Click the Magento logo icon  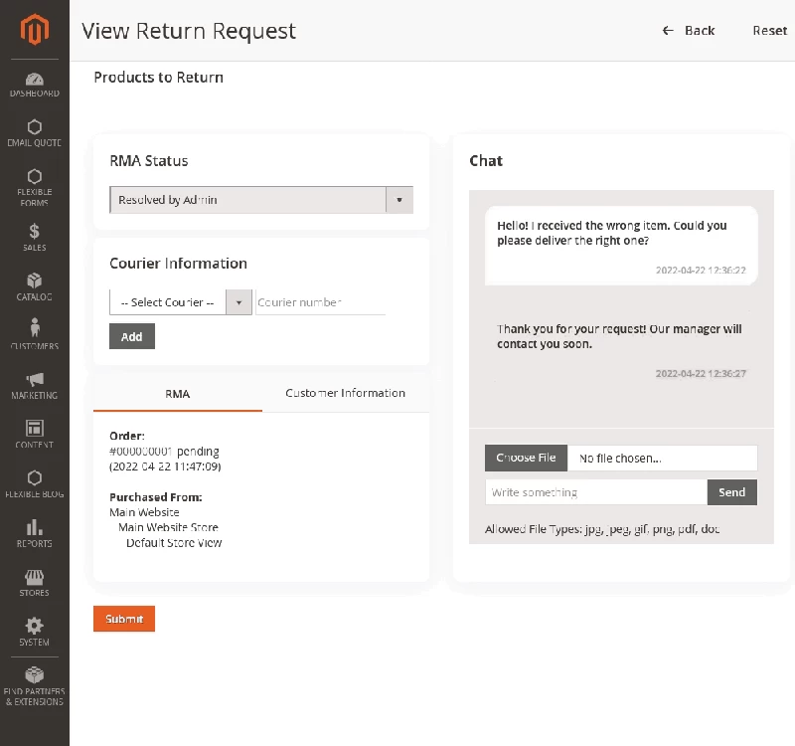pyautogui.click(x=35, y=30)
